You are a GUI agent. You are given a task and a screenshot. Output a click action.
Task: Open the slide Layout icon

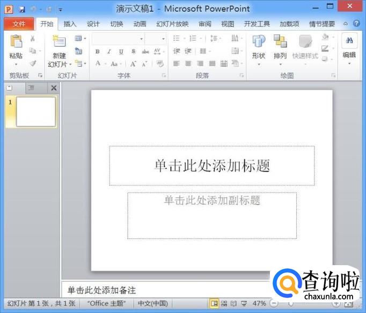pyautogui.click(x=78, y=38)
